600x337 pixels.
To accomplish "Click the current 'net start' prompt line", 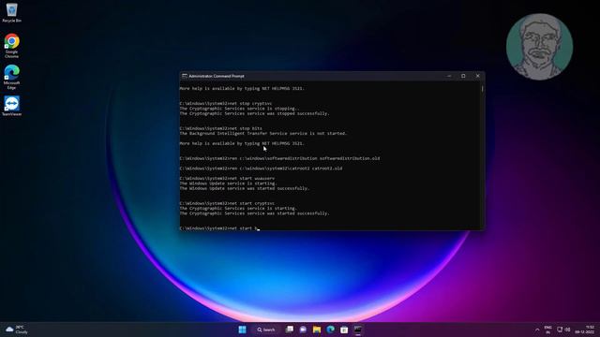I will [x=219, y=228].
